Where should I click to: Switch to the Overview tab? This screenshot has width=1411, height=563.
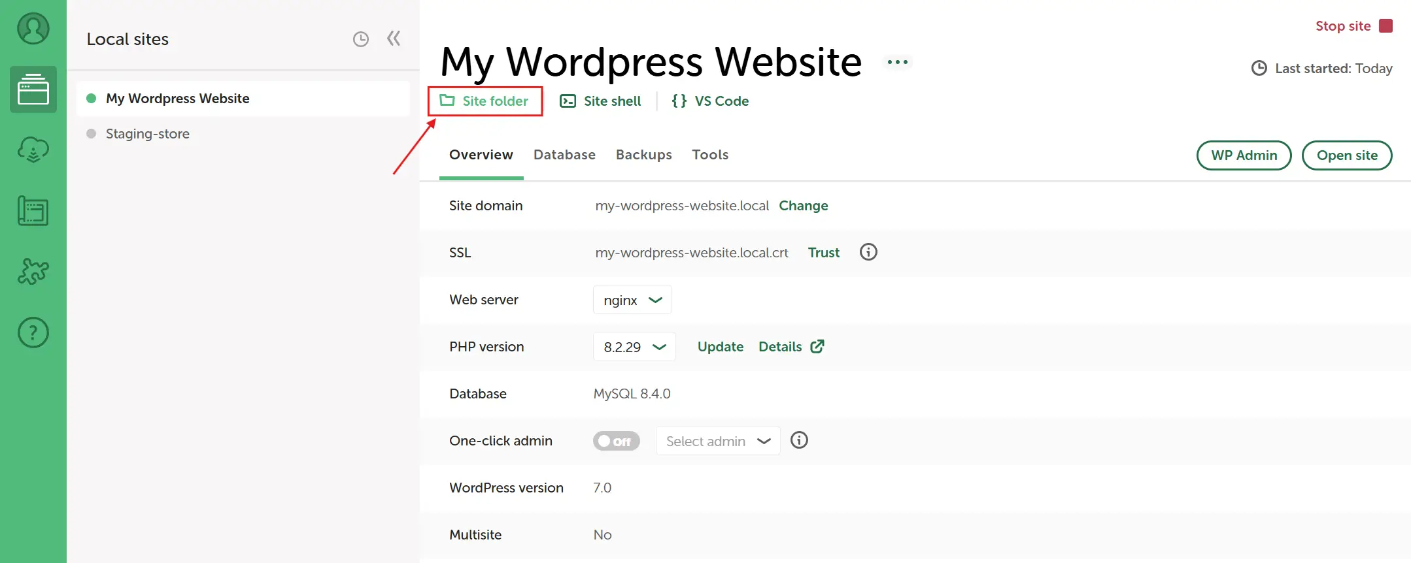(481, 155)
